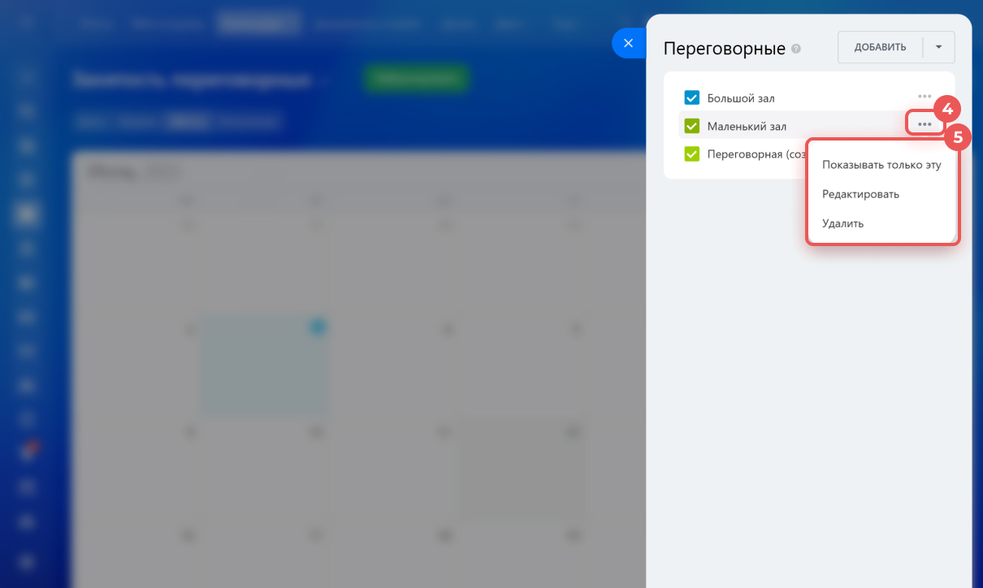Close the Переговорные side panel

(628, 43)
